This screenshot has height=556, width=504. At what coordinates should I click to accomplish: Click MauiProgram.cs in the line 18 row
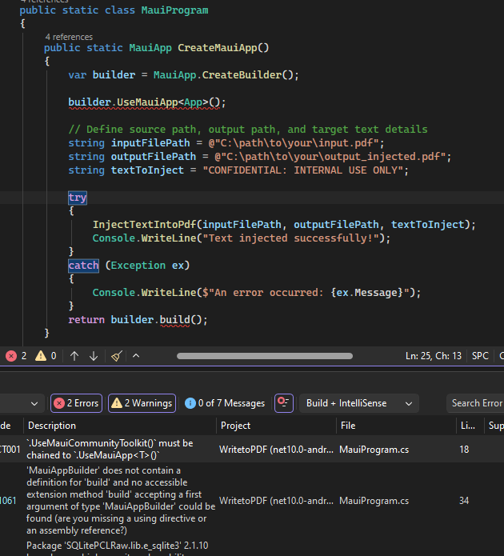[374, 450]
